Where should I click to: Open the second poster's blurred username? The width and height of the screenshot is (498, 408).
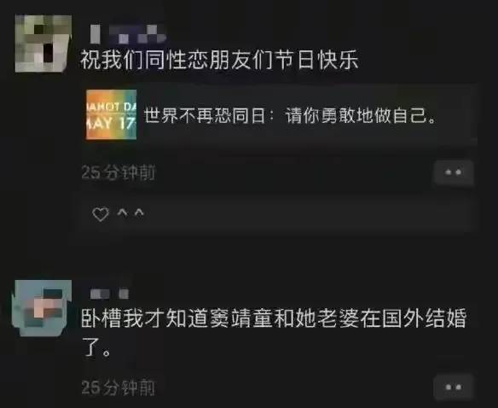pyautogui.click(x=109, y=294)
